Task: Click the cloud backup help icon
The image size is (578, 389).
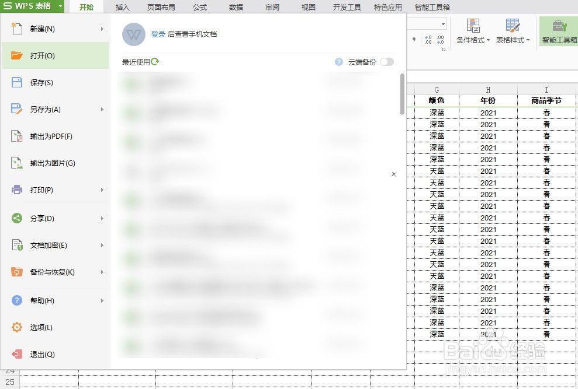Action: coord(339,62)
